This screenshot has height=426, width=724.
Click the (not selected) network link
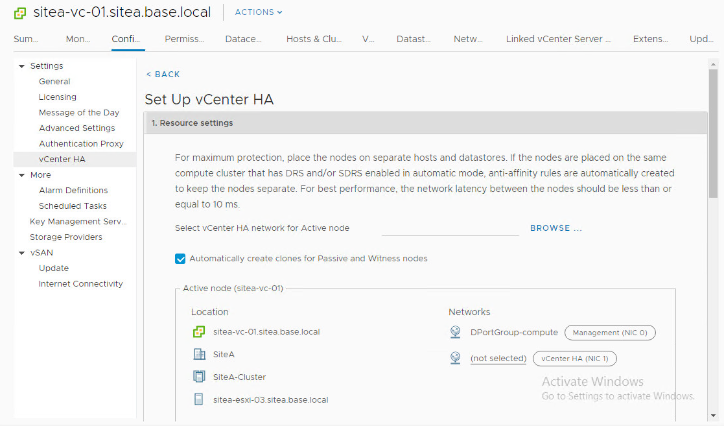(498, 359)
